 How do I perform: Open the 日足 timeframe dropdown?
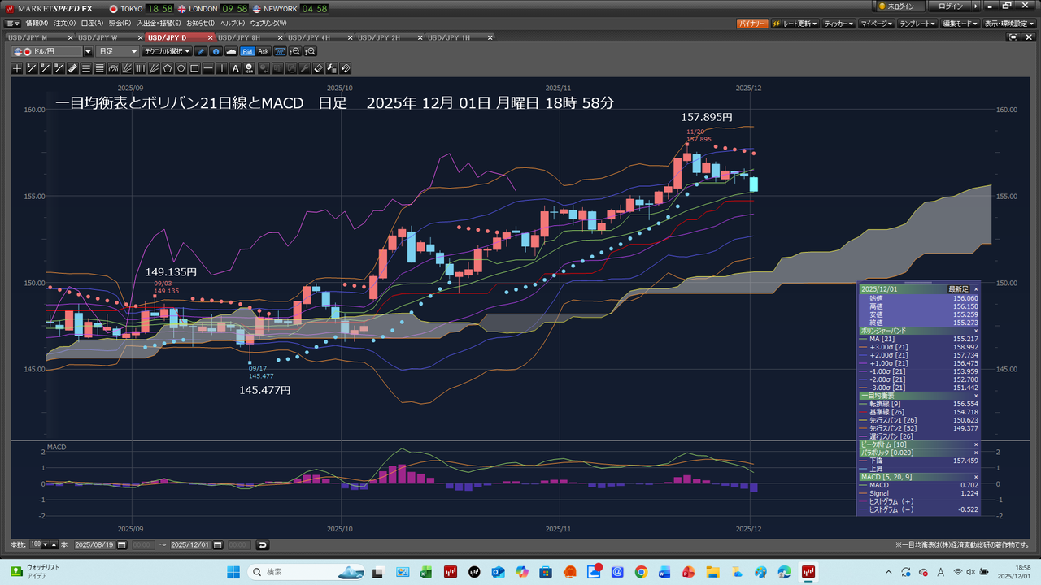click(x=117, y=51)
